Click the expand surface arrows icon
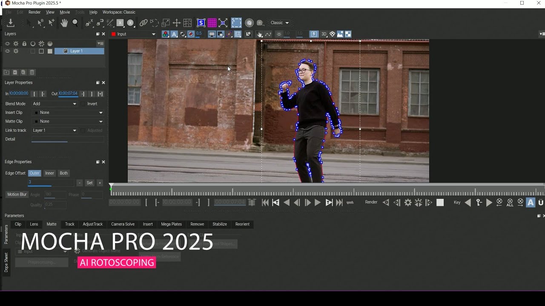 point(223,23)
